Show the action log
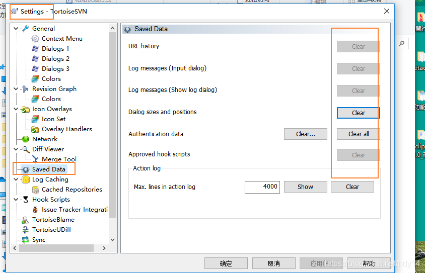Viewport: 425px width, 273px height. 306,187
